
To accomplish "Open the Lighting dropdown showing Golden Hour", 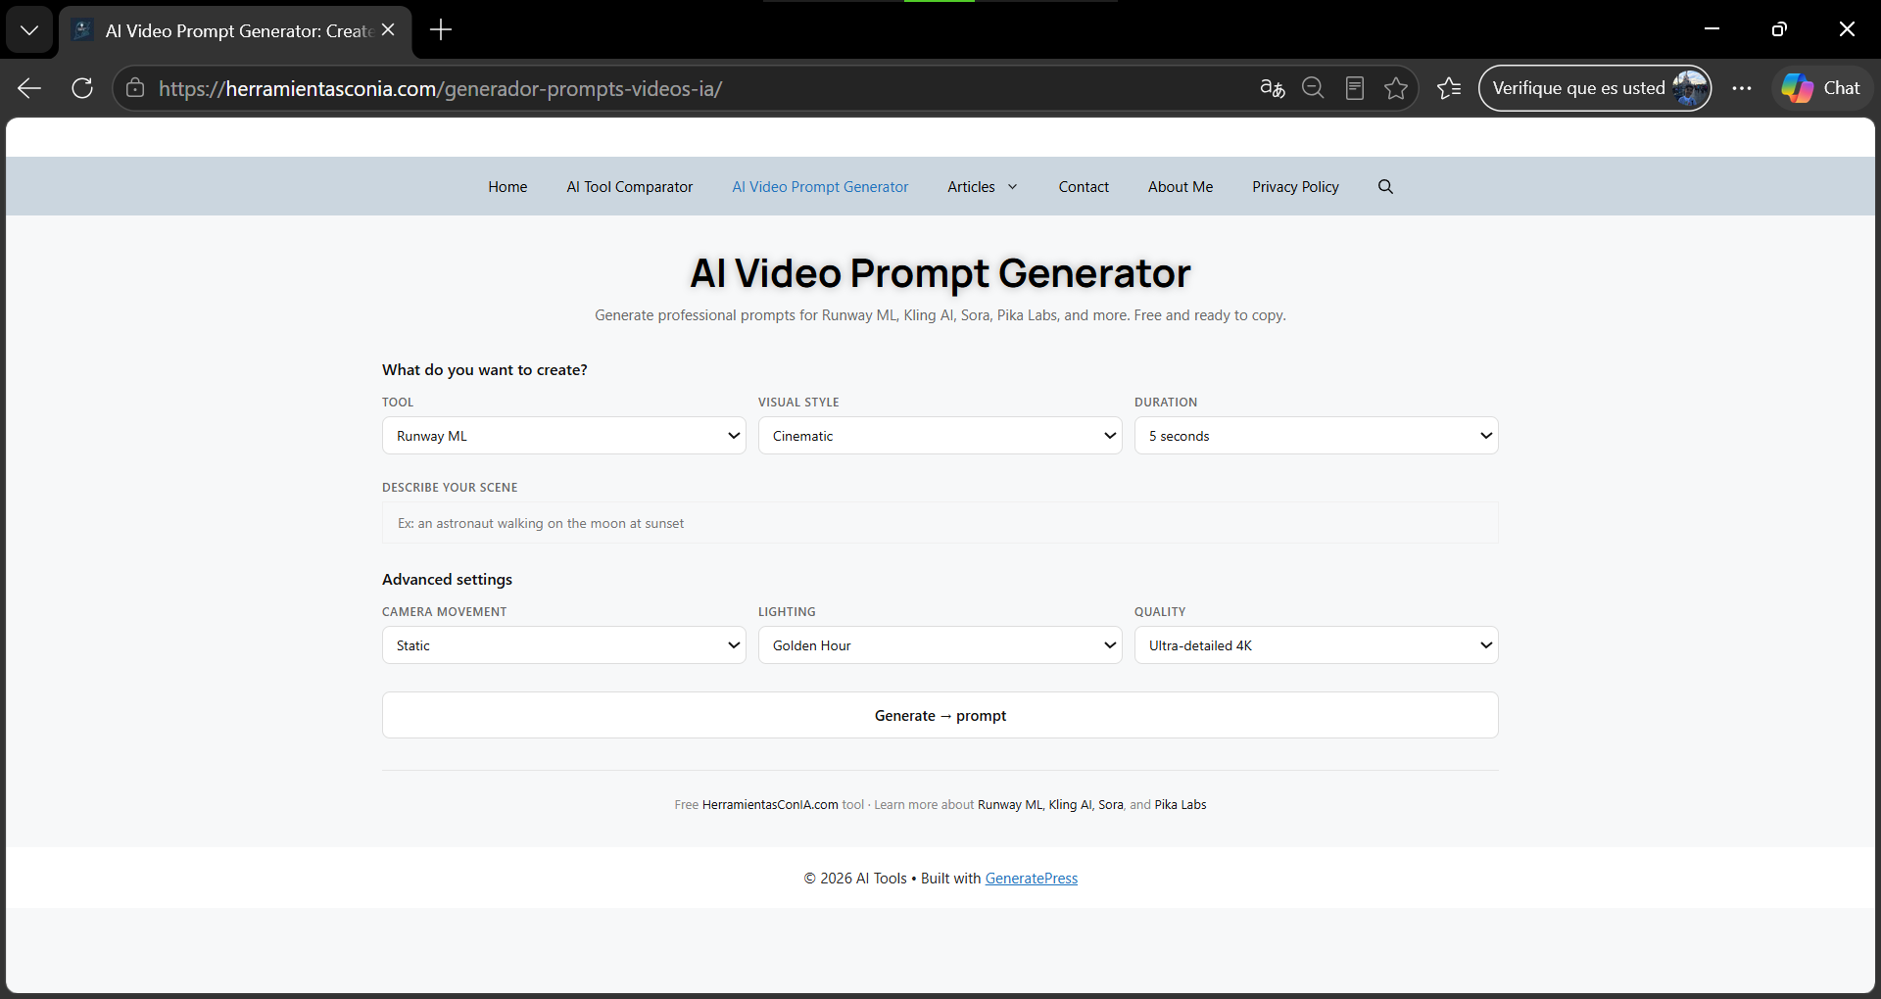I will [x=940, y=645].
